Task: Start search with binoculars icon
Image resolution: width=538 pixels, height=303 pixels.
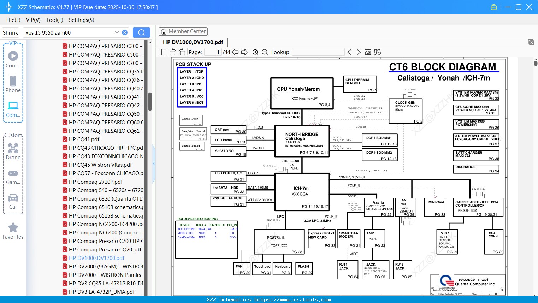Action: point(377,52)
